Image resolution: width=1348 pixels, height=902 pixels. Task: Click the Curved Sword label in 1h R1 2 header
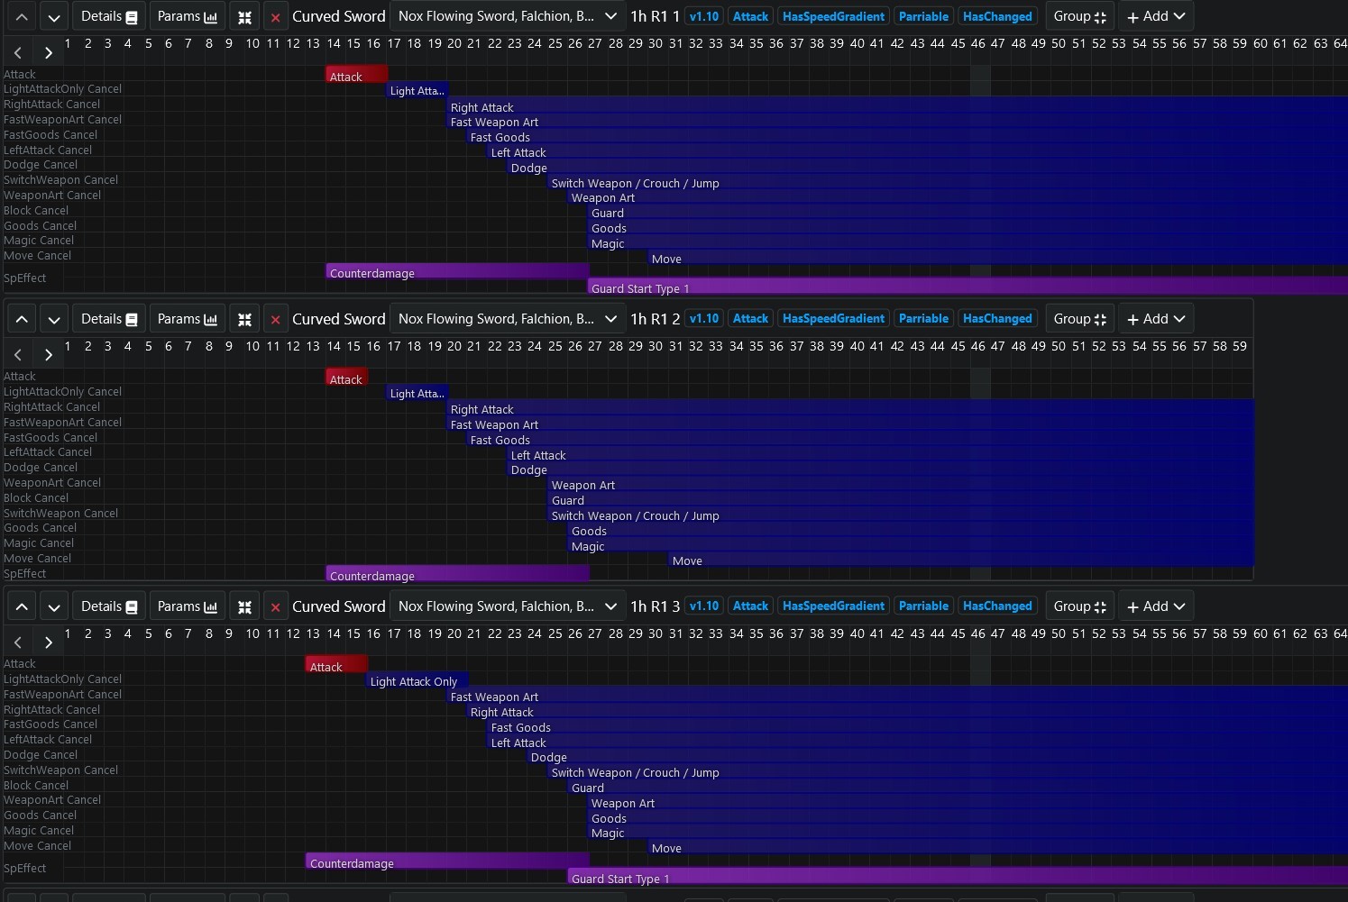tap(339, 319)
